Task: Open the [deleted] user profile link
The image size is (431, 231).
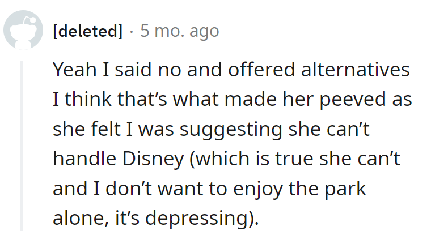Action: coord(87,31)
